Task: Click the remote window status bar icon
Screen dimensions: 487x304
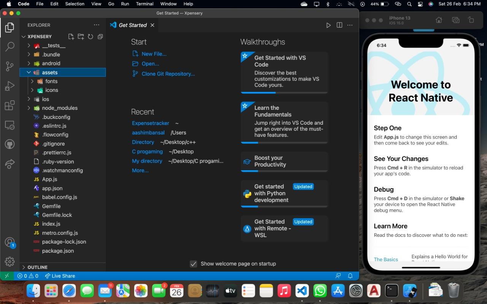Action: click(7, 276)
